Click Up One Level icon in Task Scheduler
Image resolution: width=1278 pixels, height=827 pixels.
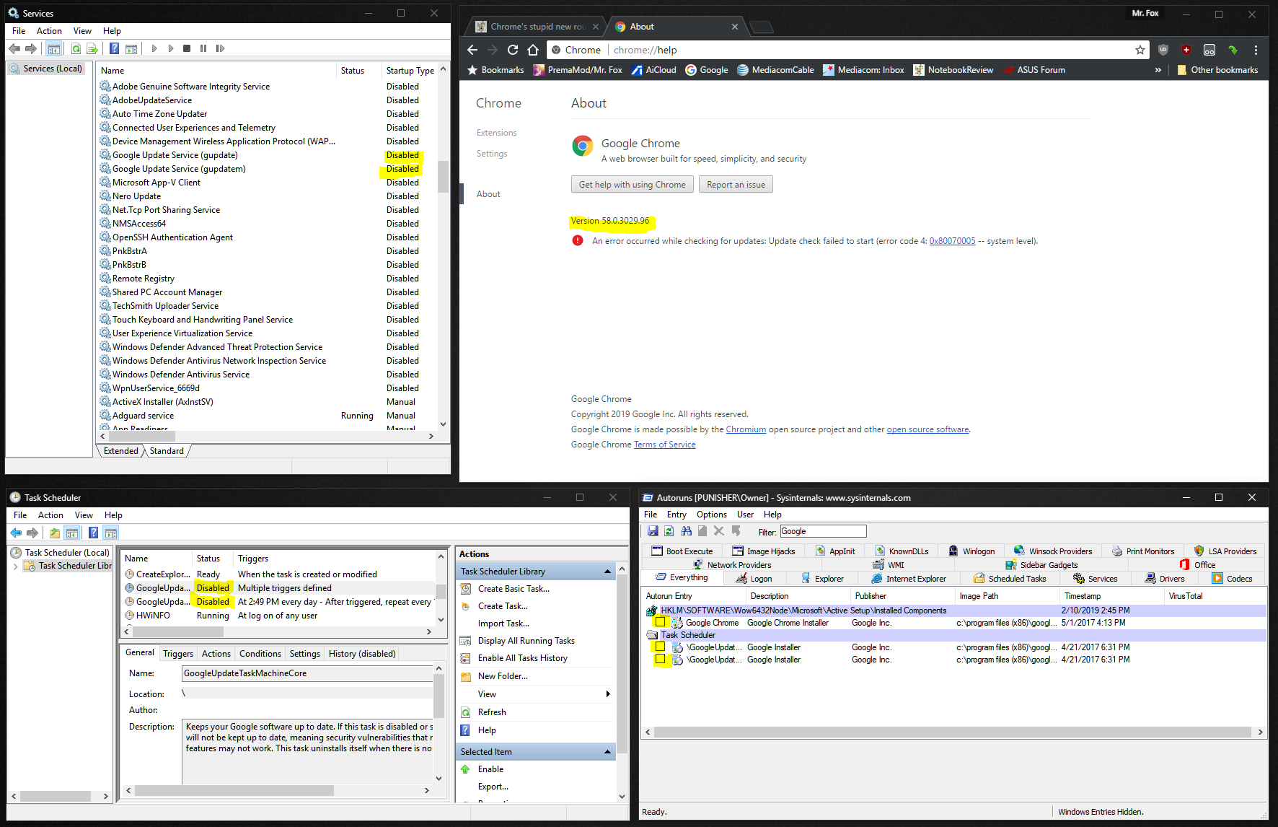point(55,533)
